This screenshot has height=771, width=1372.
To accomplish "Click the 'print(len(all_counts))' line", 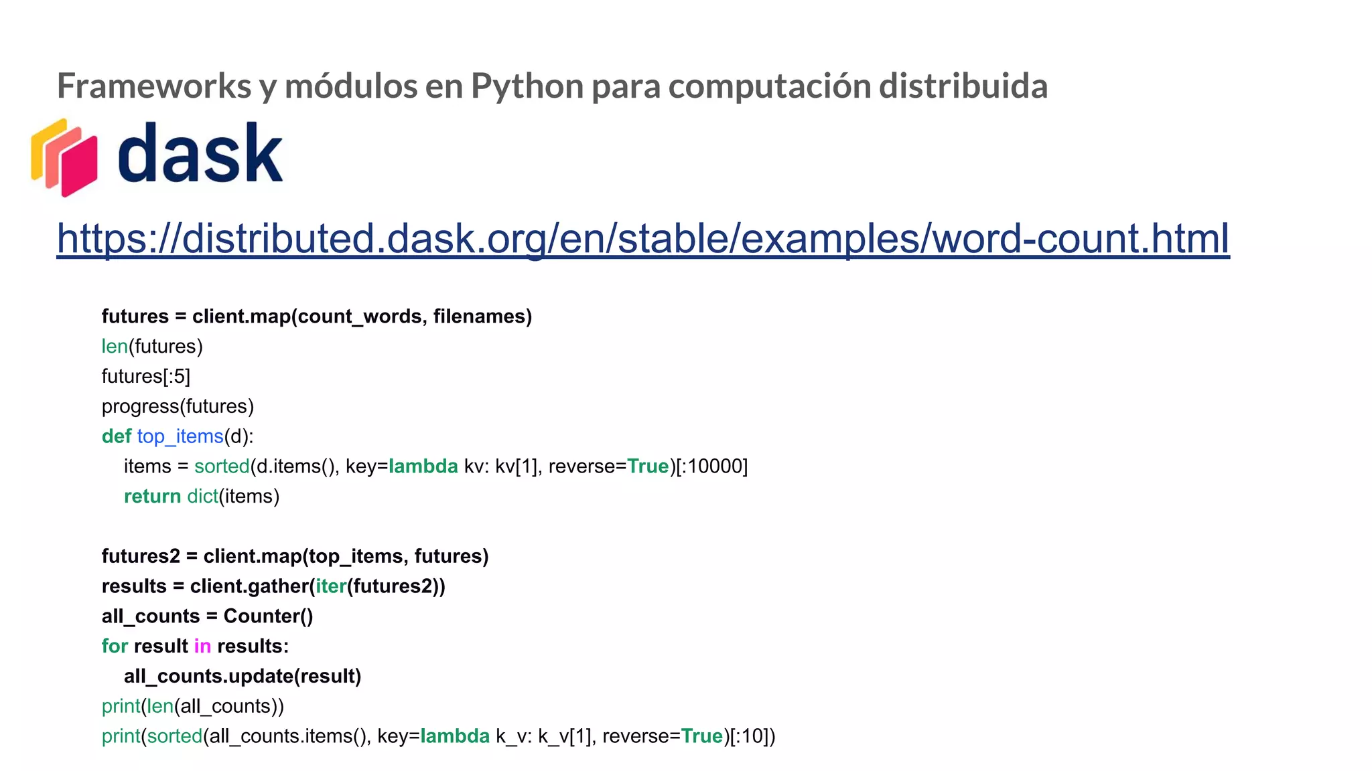I will [193, 706].
